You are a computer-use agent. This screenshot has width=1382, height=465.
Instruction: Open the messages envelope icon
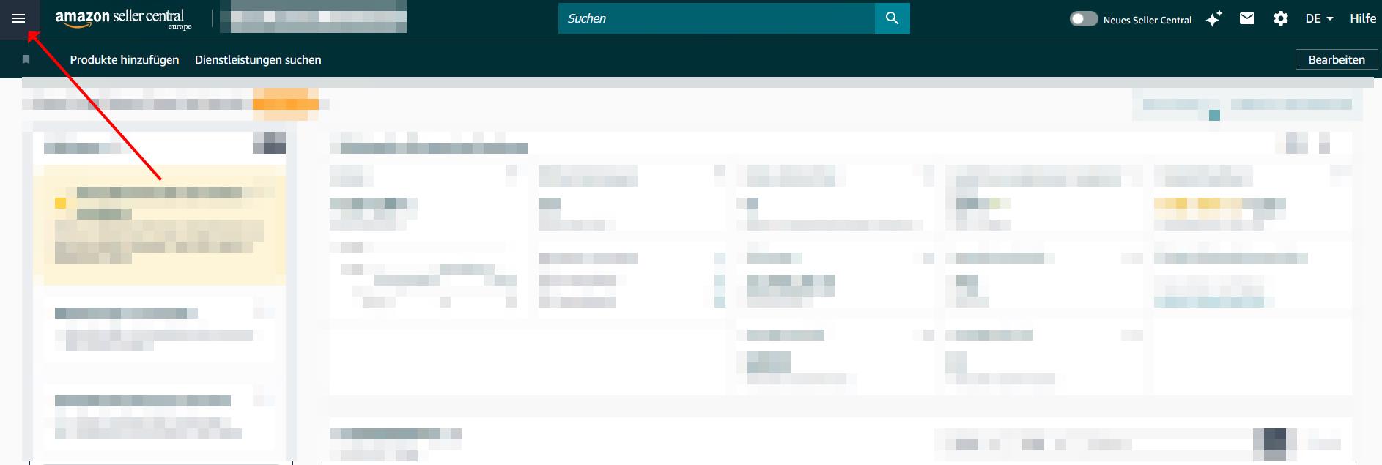click(x=1247, y=19)
